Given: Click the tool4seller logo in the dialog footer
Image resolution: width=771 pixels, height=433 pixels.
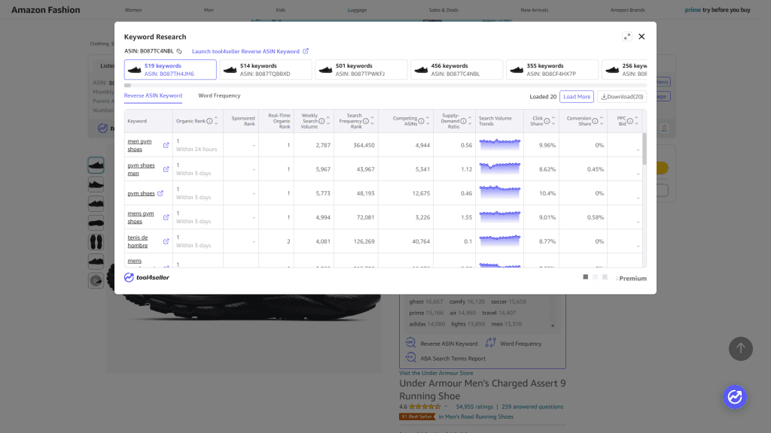Looking at the screenshot, I should click(x=147, y=277).
